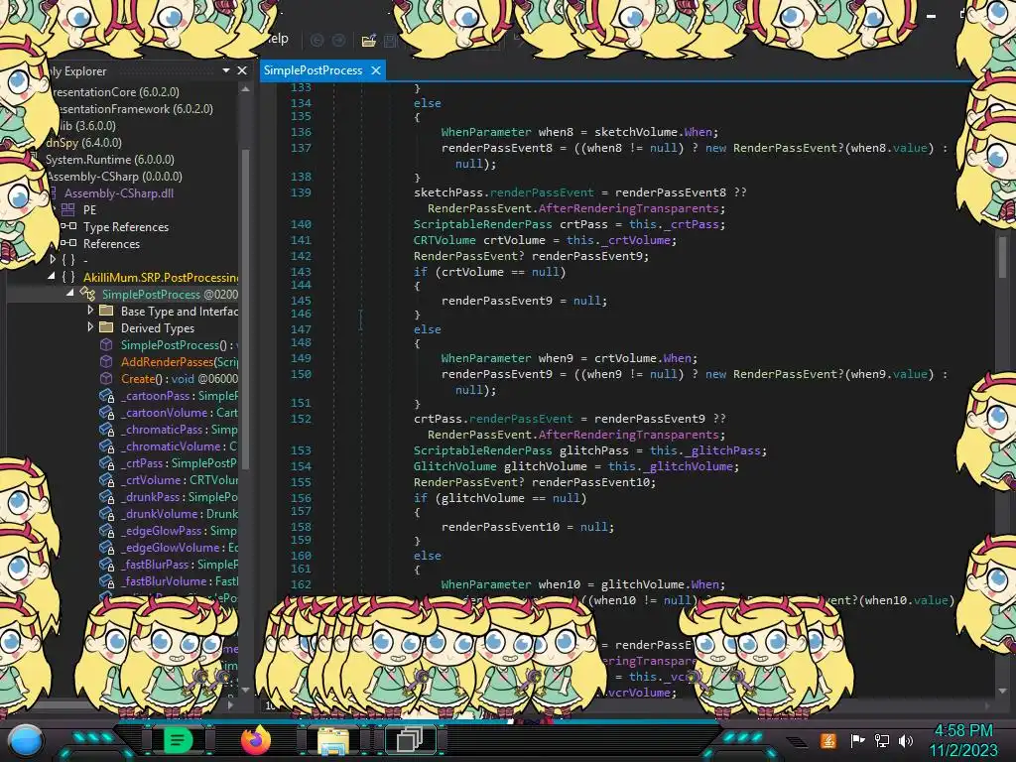Click method icon next to SimplePostProcess() constructor

106,344
